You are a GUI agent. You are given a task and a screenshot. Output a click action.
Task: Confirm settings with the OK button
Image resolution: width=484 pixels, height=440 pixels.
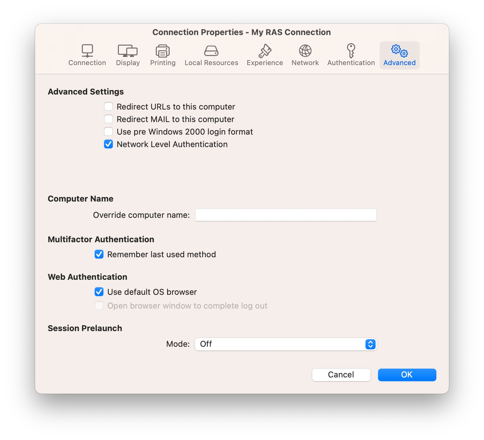(x=407, y=375)
